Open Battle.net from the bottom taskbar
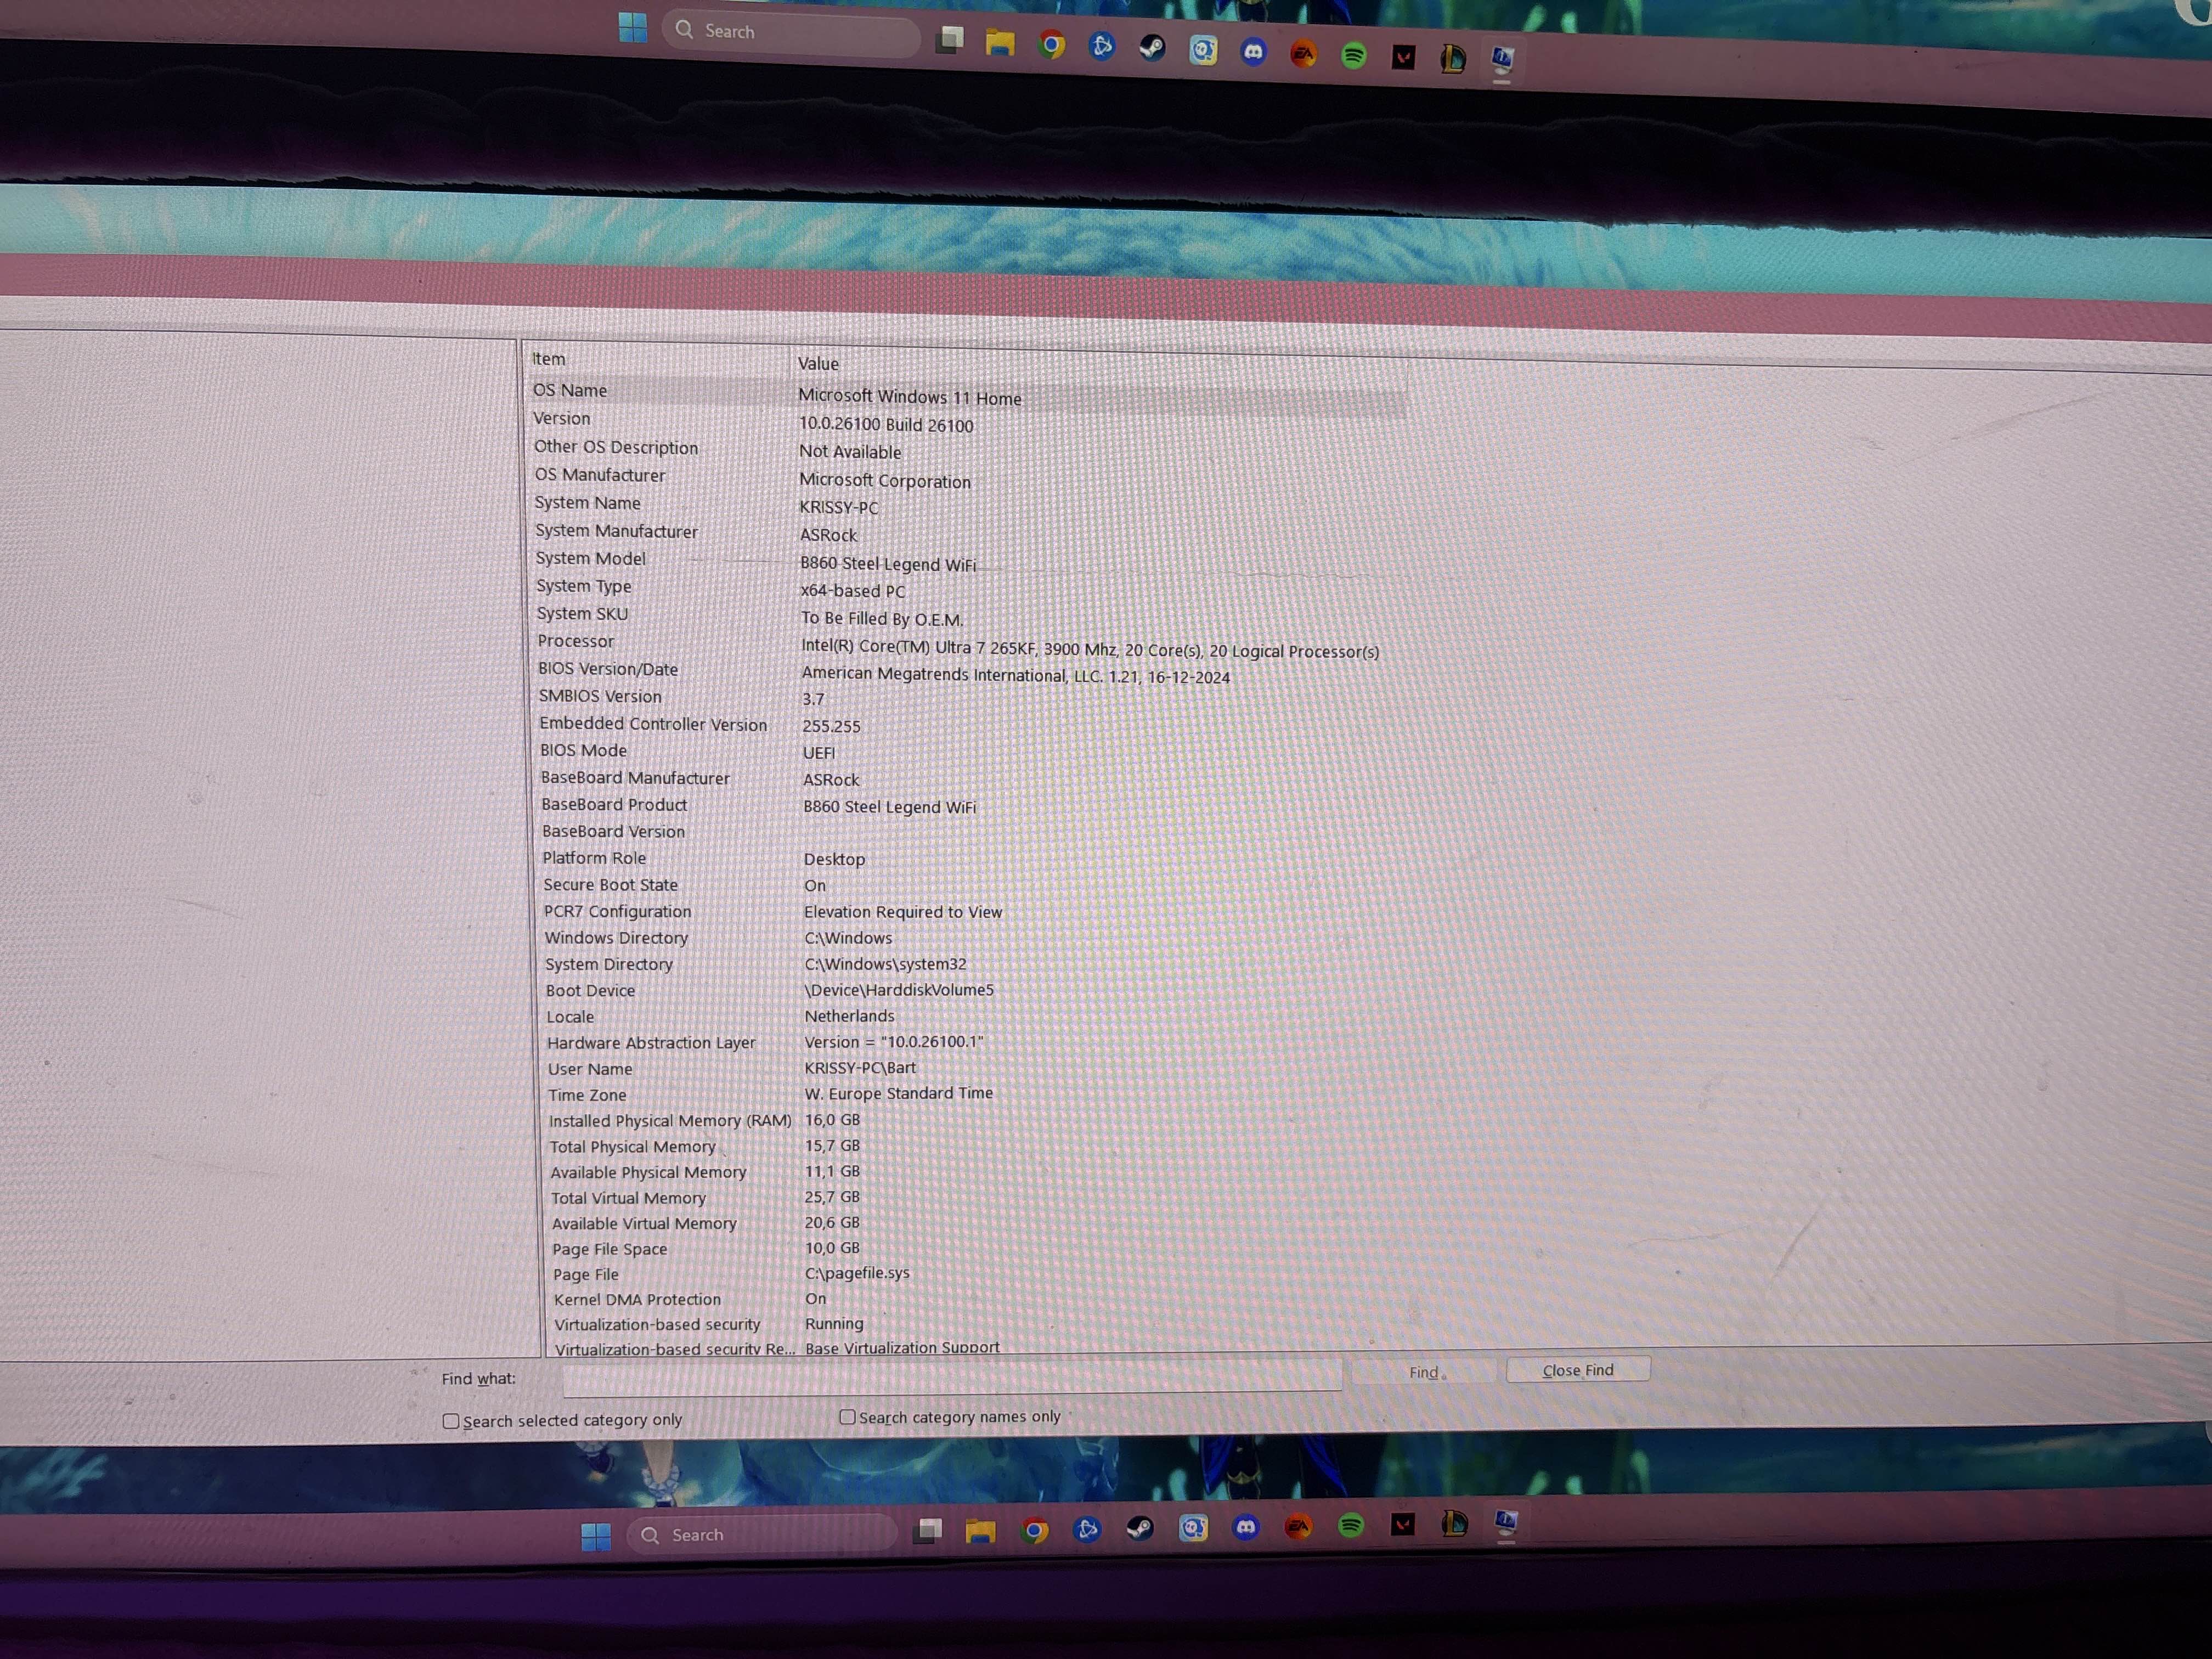2212x1659 pixels. [1087, 1529]
